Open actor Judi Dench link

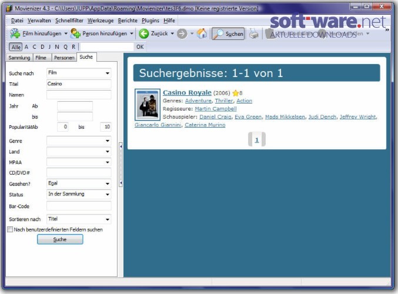point(322,117)
